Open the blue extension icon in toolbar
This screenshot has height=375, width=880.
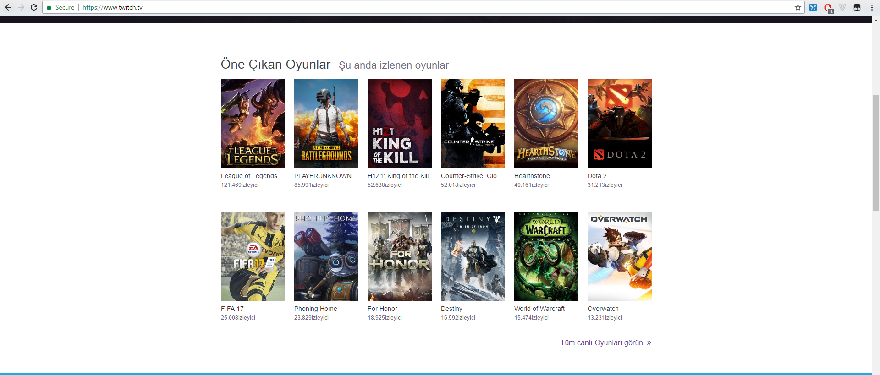(x=813, y=7)
